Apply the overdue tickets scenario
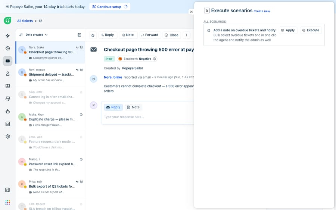This screenshot has width=336, height=210. pos(288,30)
